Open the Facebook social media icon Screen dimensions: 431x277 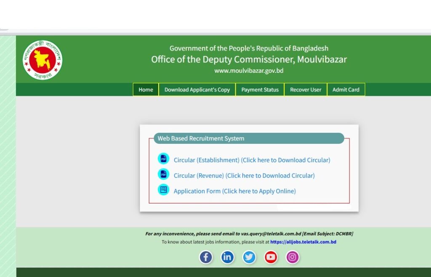pos(206,257)
